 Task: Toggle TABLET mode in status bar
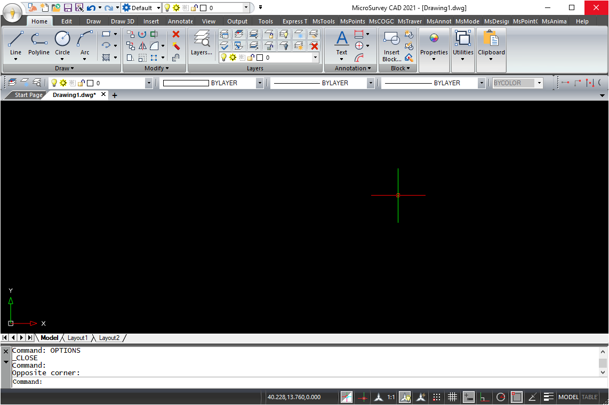pyautogui.click(x=589, y=397)
